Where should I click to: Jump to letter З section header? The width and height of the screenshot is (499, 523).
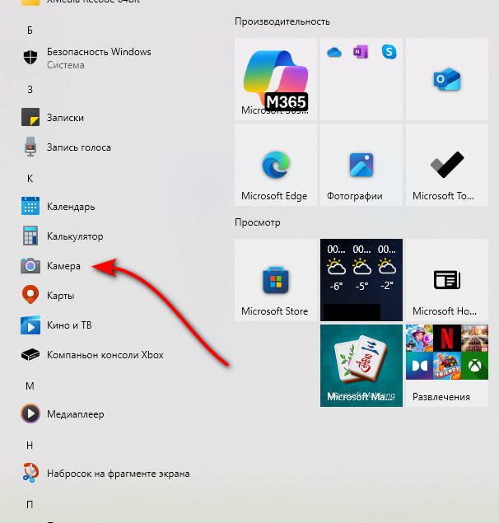point(30,90)
